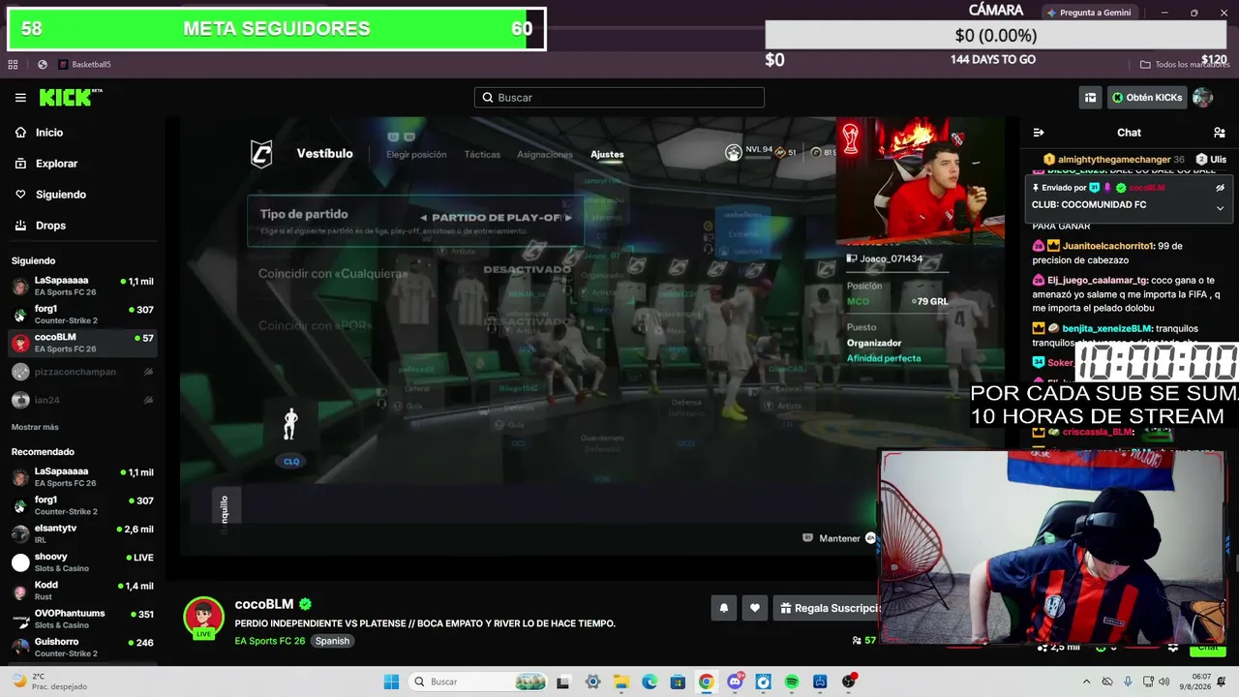The height and width of the screenshot is (697, 1239).
Task: Select Ajustes tab in the game stream
Action: coord(607,154)
